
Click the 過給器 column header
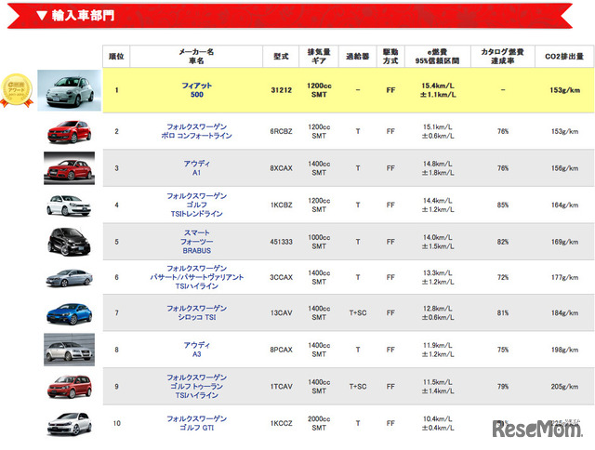pos(357,57)
